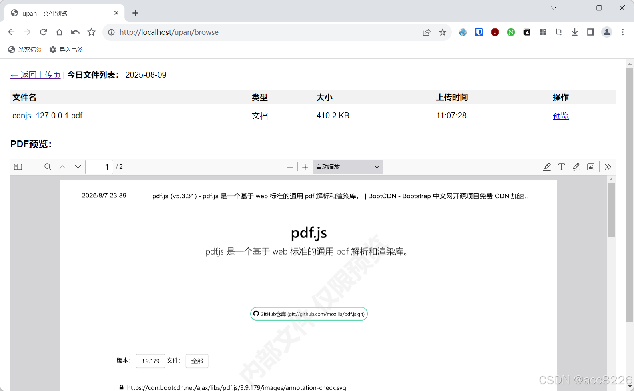Go forward in browser history

click(x=27, y=32)
